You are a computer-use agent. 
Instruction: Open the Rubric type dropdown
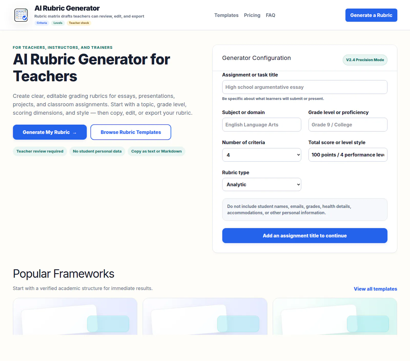click(262, 184)
